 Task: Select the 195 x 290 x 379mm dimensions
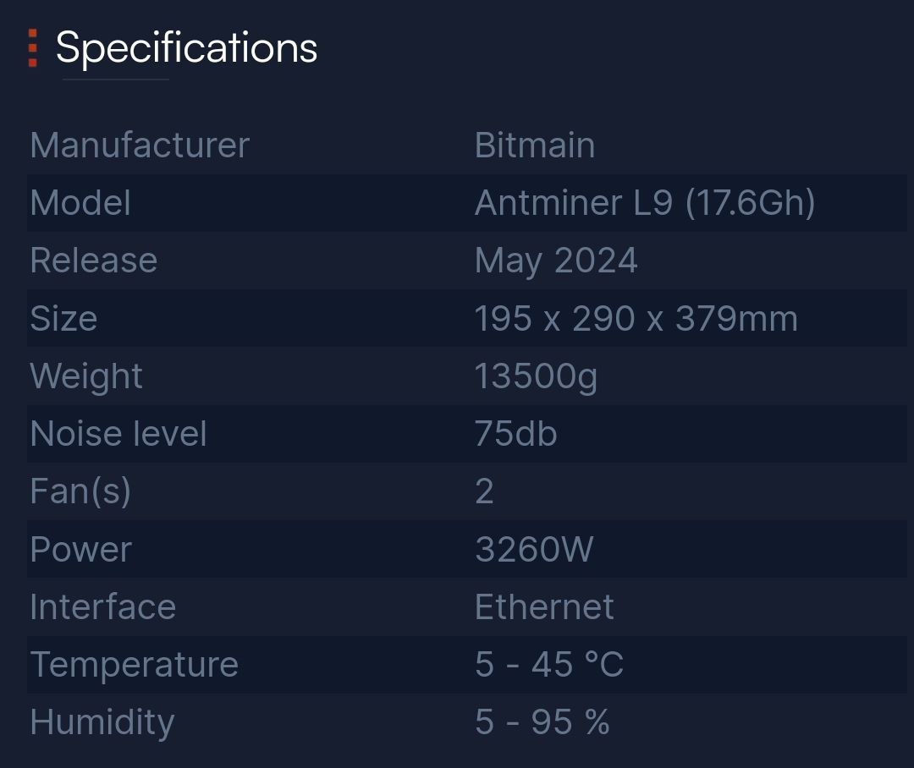[636, 319]
